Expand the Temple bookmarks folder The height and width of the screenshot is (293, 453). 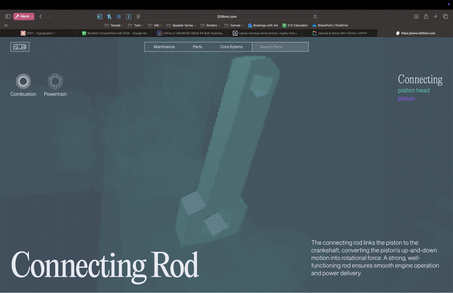tap(114, 26)
